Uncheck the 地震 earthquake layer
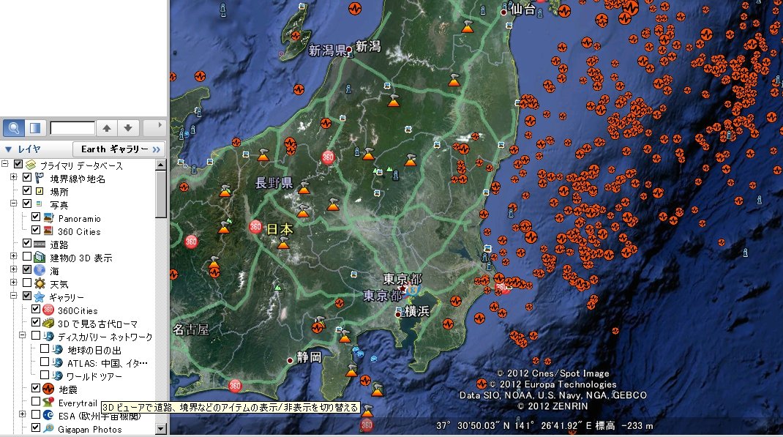Image resolution: width=783 pixels, height=437 pixels. coord(37,389)
